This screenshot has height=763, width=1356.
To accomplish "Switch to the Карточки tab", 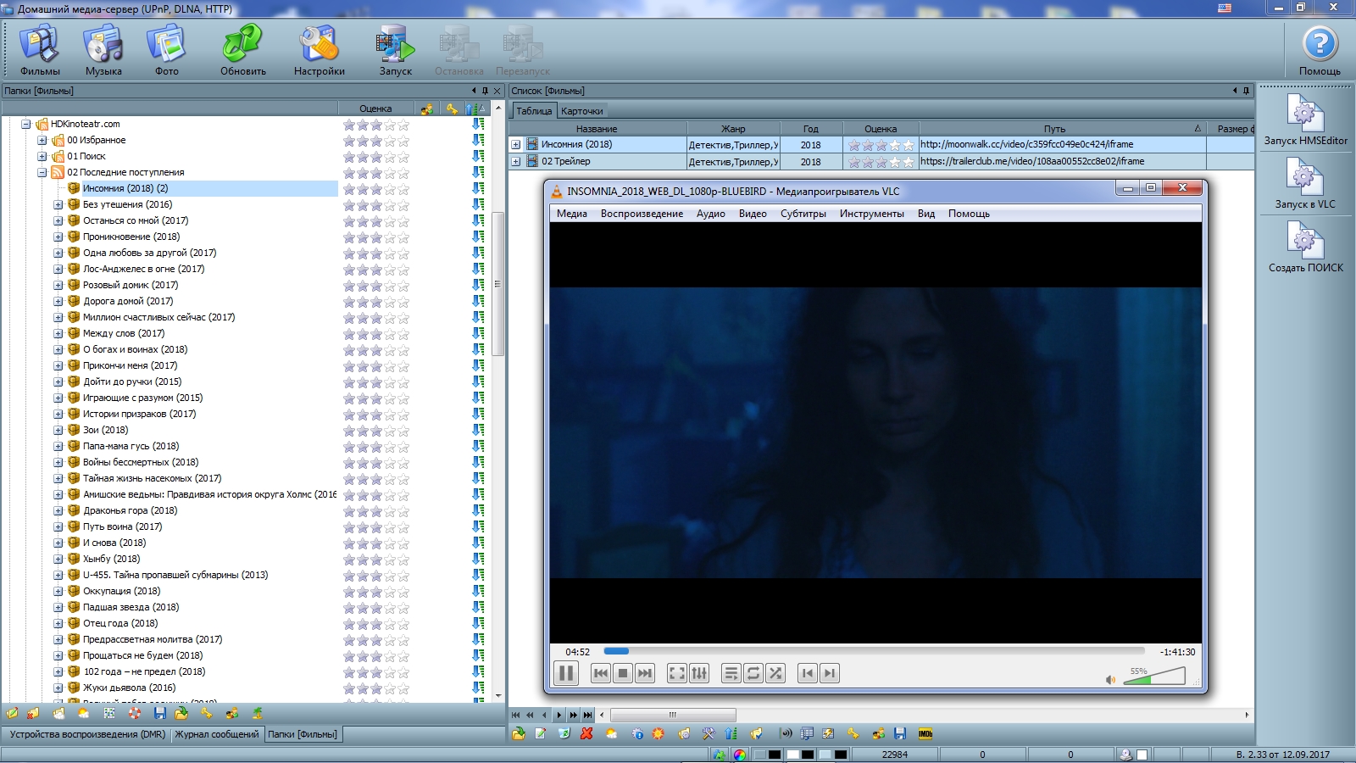I will (582, 111).
